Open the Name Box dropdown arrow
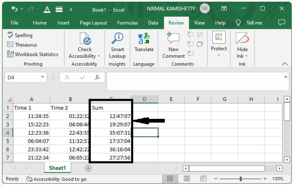Screen dimensions: 293x187 [x=43, y=77]
